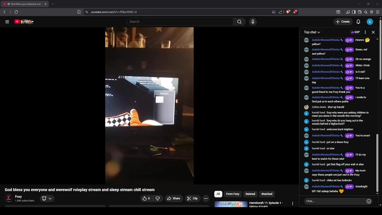Screen dimensions: 382x215
Task: Select the Related filter chip
Action: [x=250, y=194]
